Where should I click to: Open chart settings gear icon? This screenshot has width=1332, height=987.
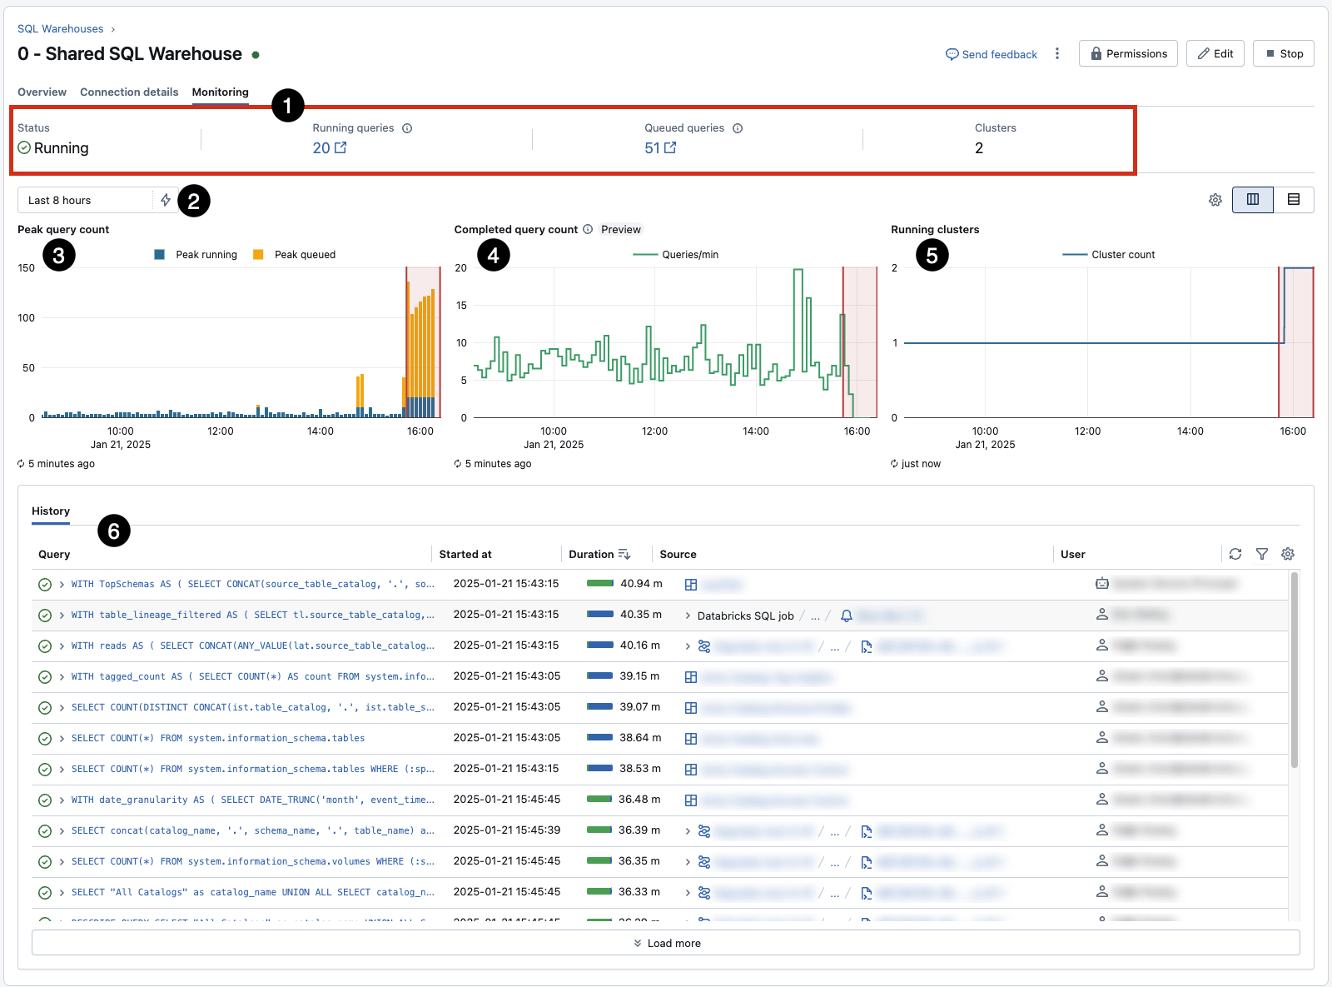[x=1215, y=200]
